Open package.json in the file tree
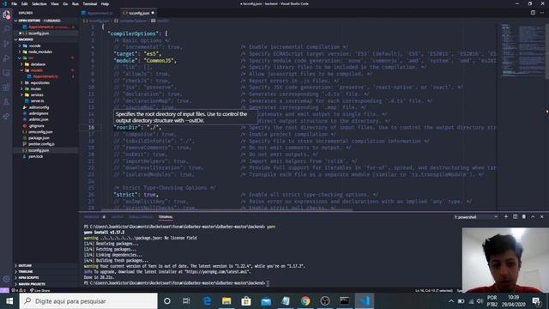549x309 pixels. point(39,138)
